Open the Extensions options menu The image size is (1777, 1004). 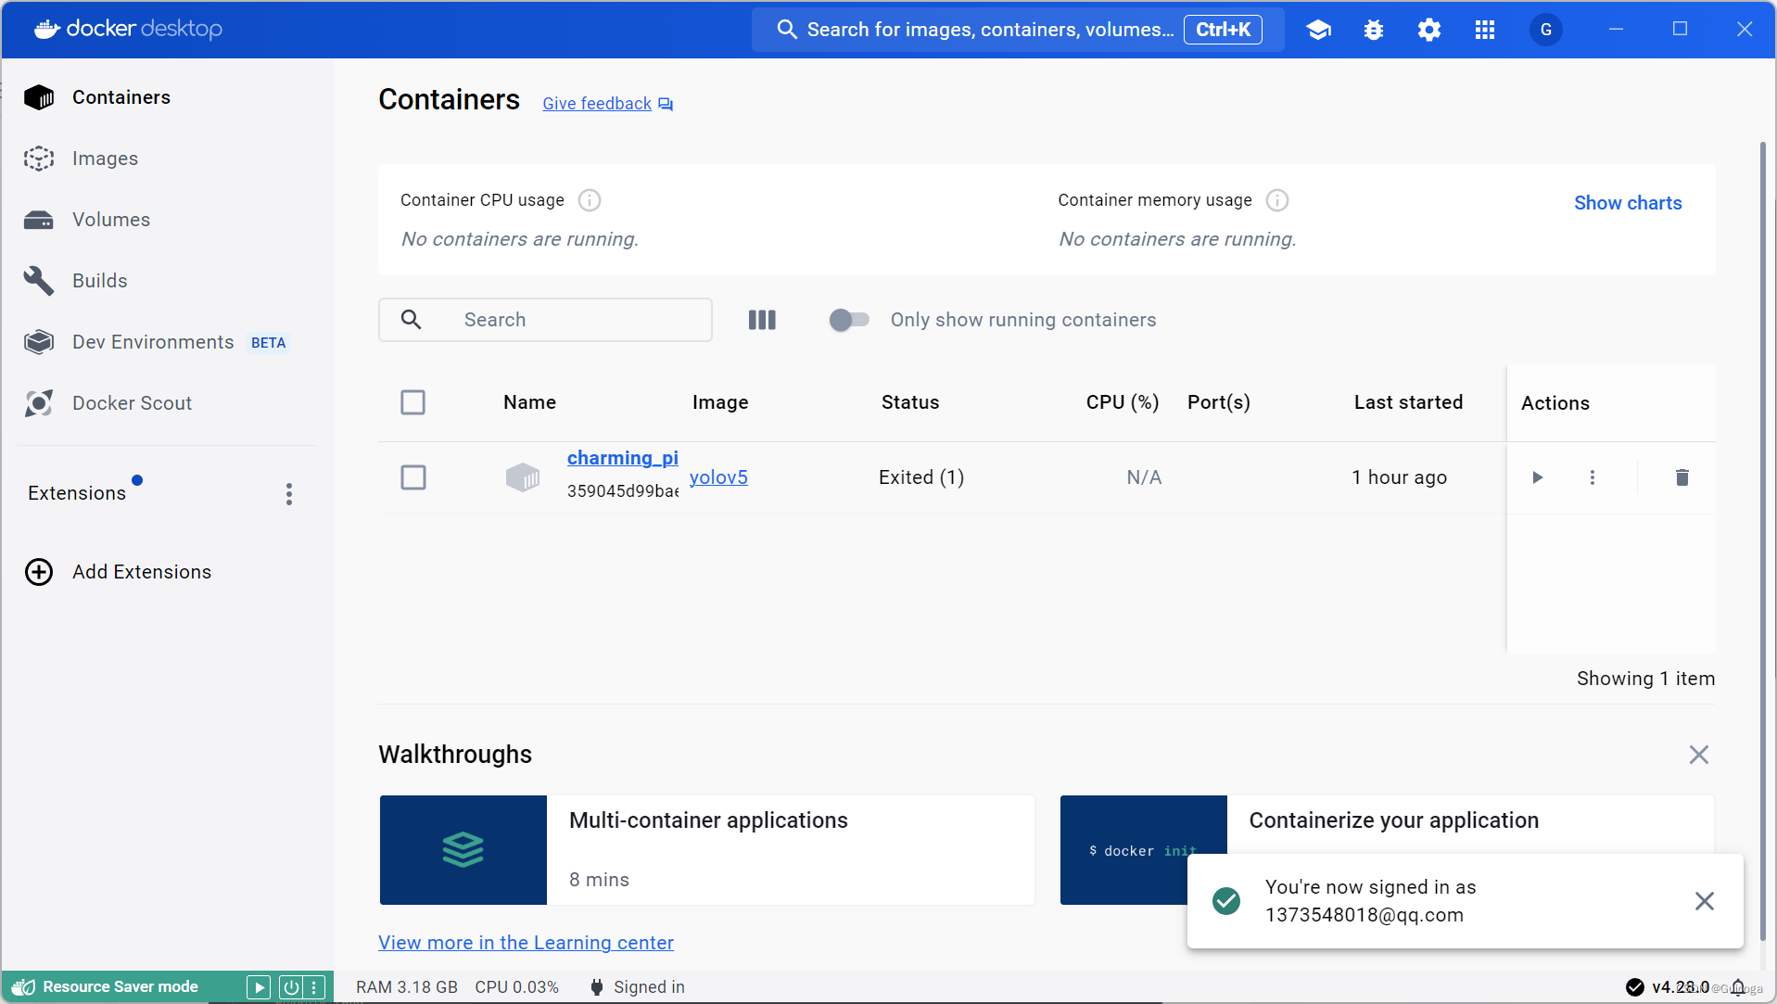[288, 493]
